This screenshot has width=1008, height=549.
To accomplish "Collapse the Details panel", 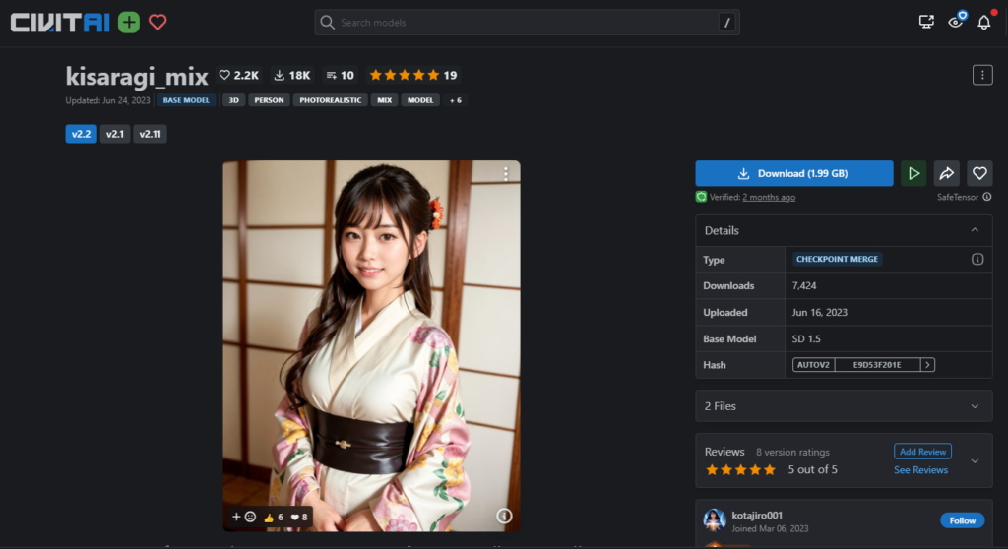I will pyautogui.click(x=975, y=230).
